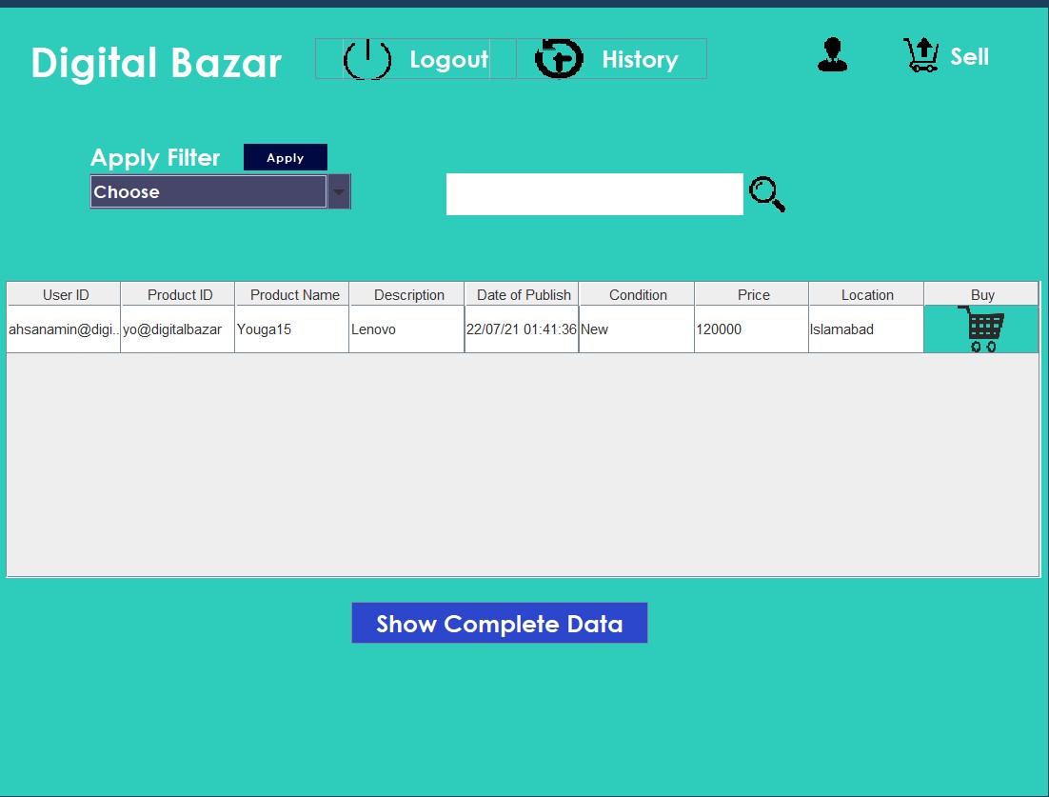Click the Price column header

click(x=751, y=294)
